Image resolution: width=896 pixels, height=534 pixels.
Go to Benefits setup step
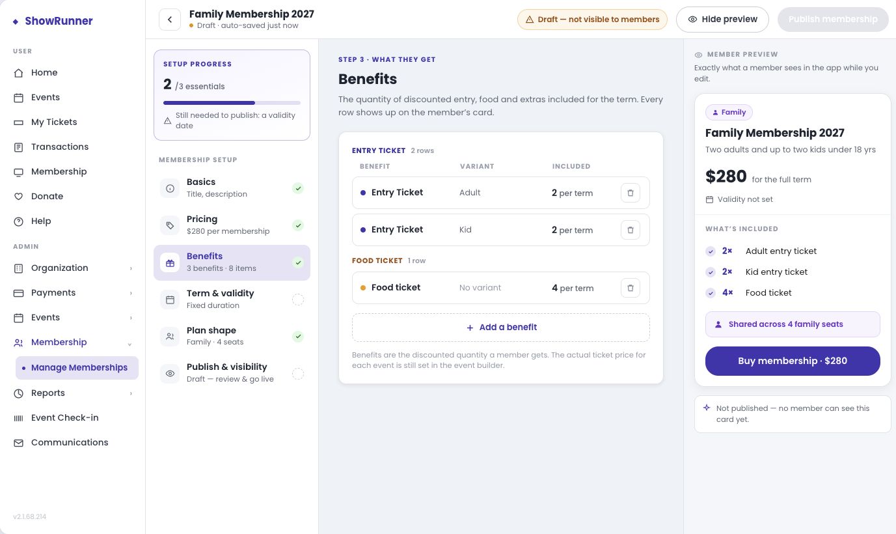click(x=232, y=262)
